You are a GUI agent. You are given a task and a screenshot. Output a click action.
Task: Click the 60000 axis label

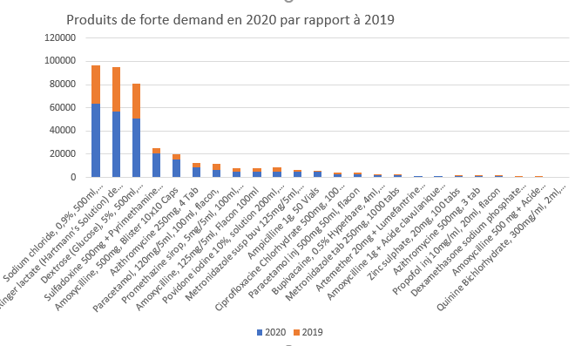point(63,107)
